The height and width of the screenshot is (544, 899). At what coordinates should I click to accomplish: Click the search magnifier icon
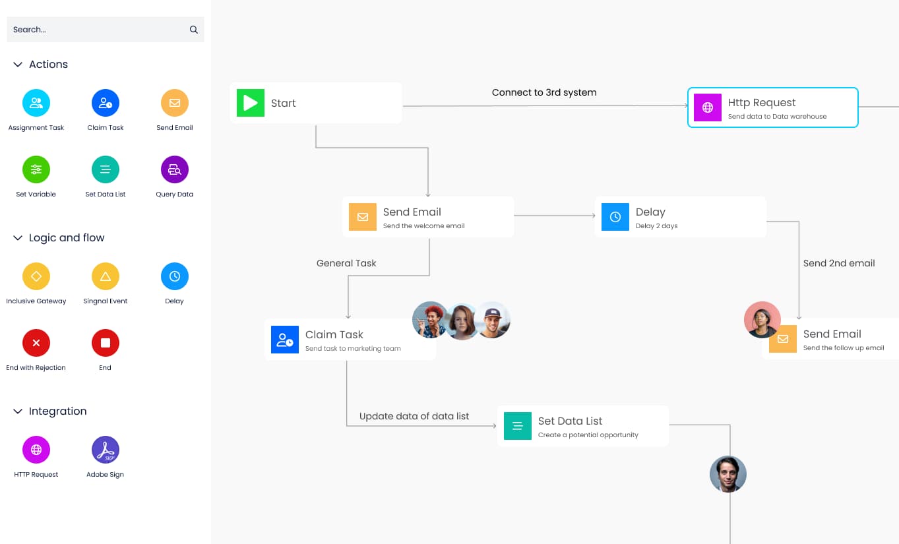[x=193, y=30]
